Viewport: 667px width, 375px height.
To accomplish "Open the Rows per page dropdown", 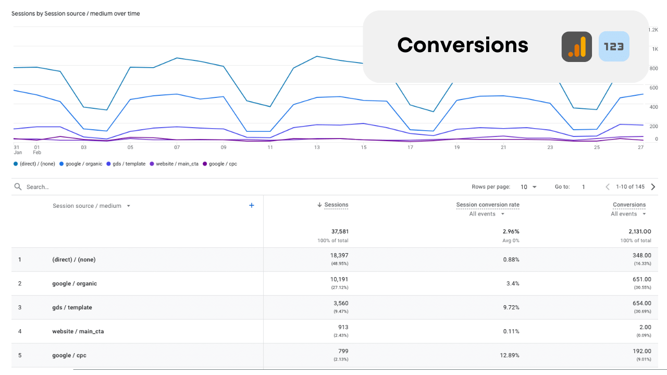I will pos(528,186).
